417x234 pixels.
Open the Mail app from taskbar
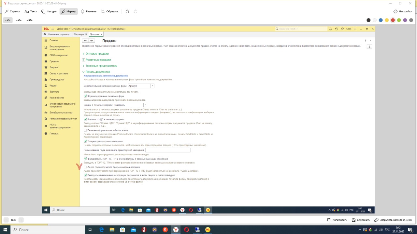133,230
